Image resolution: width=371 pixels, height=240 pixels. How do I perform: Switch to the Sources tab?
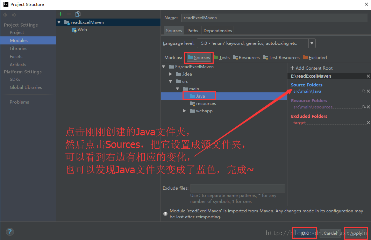[174, 30]
